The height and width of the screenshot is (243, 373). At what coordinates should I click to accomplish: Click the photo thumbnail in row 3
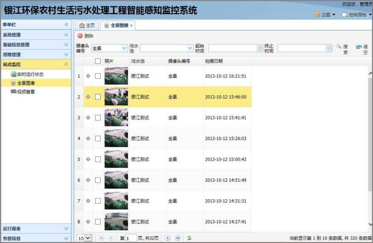[x=116, y=117]
